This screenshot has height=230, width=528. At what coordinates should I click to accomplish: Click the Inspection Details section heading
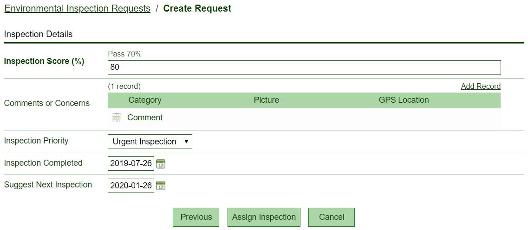pyautogui.click(x=39, y=34)
